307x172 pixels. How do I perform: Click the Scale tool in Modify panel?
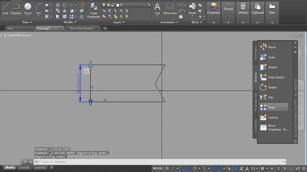point(64,17)
